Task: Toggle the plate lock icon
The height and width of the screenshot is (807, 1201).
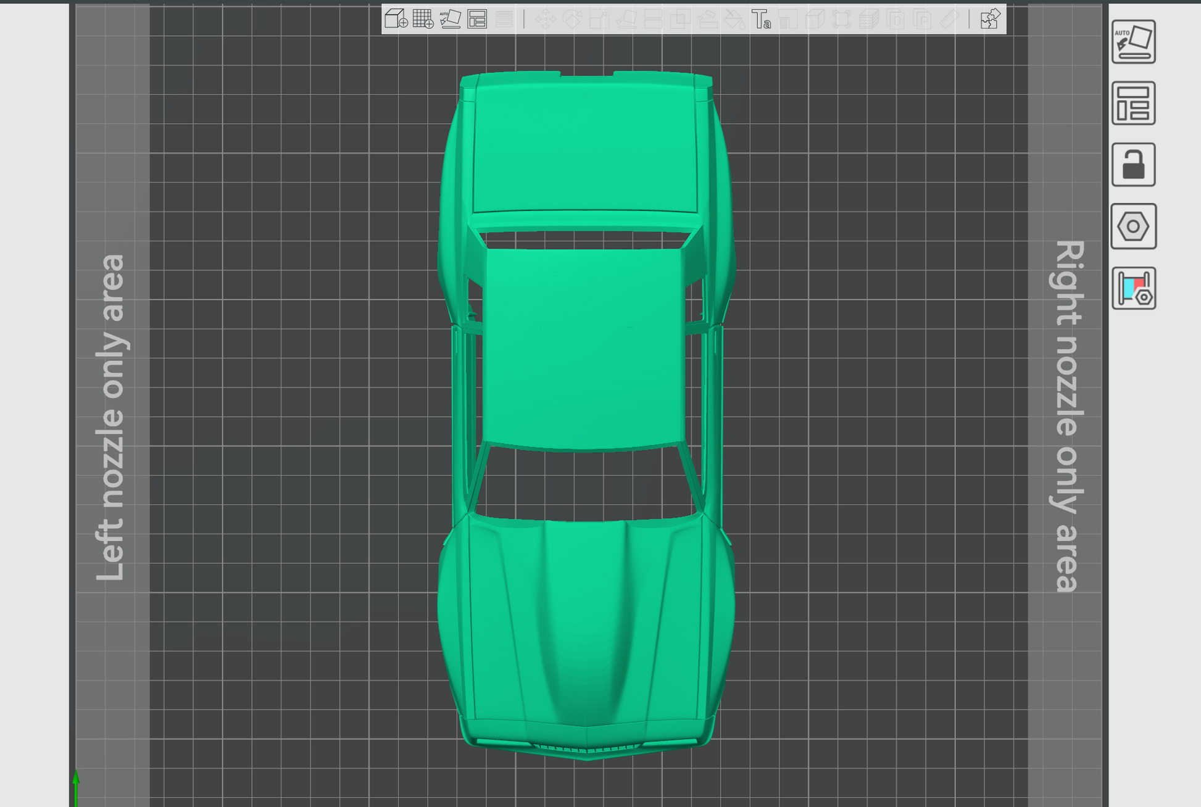Action: 1133,165
